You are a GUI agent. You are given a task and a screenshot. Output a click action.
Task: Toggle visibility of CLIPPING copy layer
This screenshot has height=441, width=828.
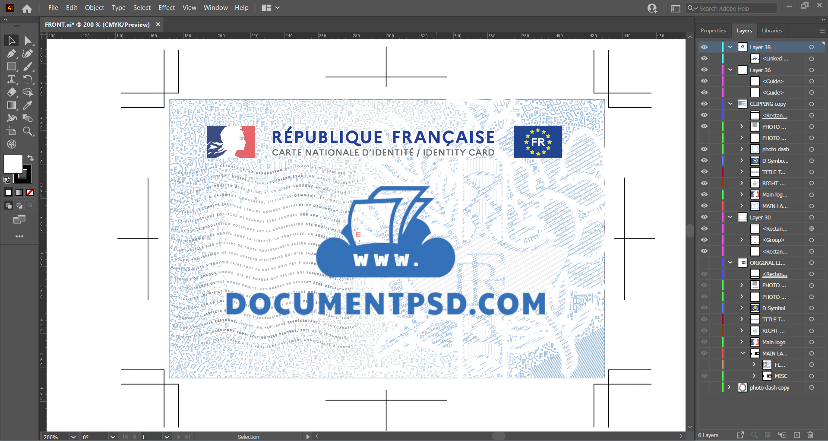[704, 104]
